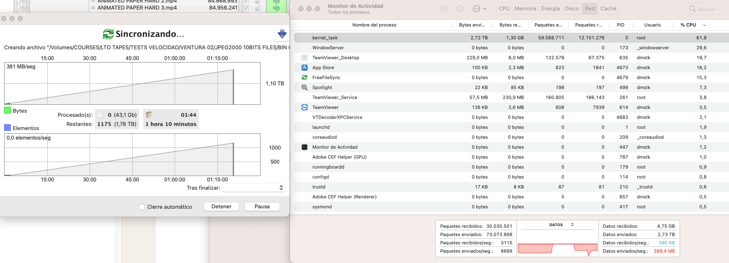
Task: Select the sysmond process row
Action: pyautogui.click(x=511, y=207)
